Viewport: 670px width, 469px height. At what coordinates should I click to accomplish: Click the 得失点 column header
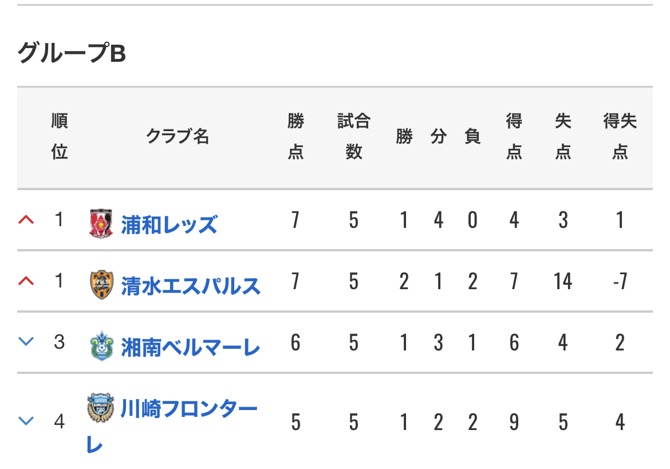(620, 136)
